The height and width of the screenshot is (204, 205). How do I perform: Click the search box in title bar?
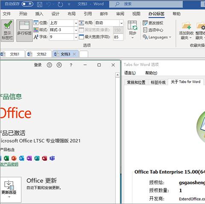coord(146,4)
